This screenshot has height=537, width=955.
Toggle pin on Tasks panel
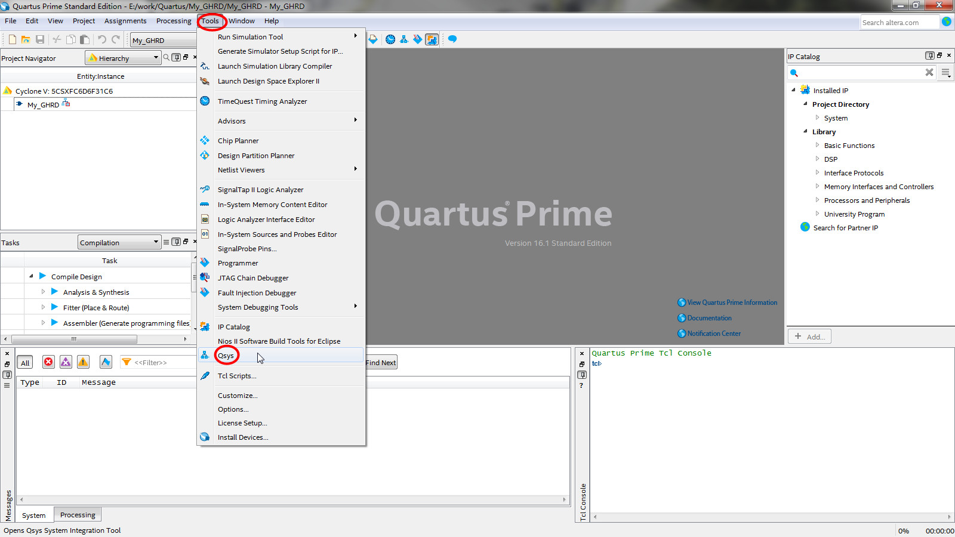(x=176, y=242)
